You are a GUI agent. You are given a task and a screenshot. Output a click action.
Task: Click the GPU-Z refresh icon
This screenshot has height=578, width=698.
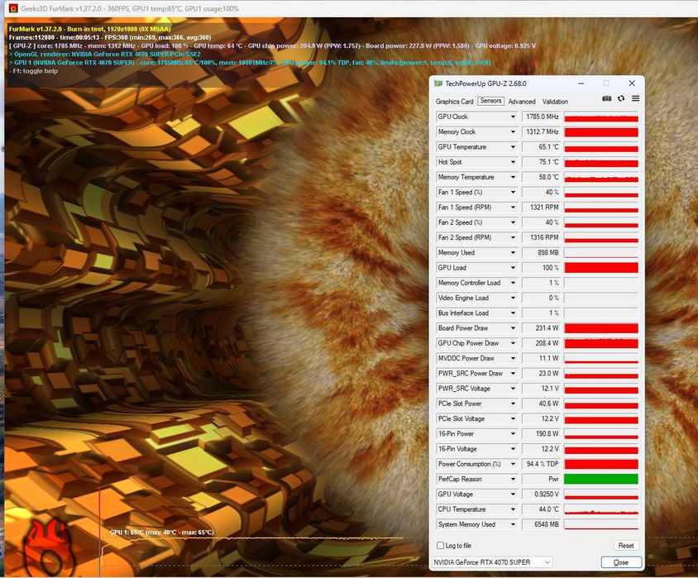coord(621,98)
